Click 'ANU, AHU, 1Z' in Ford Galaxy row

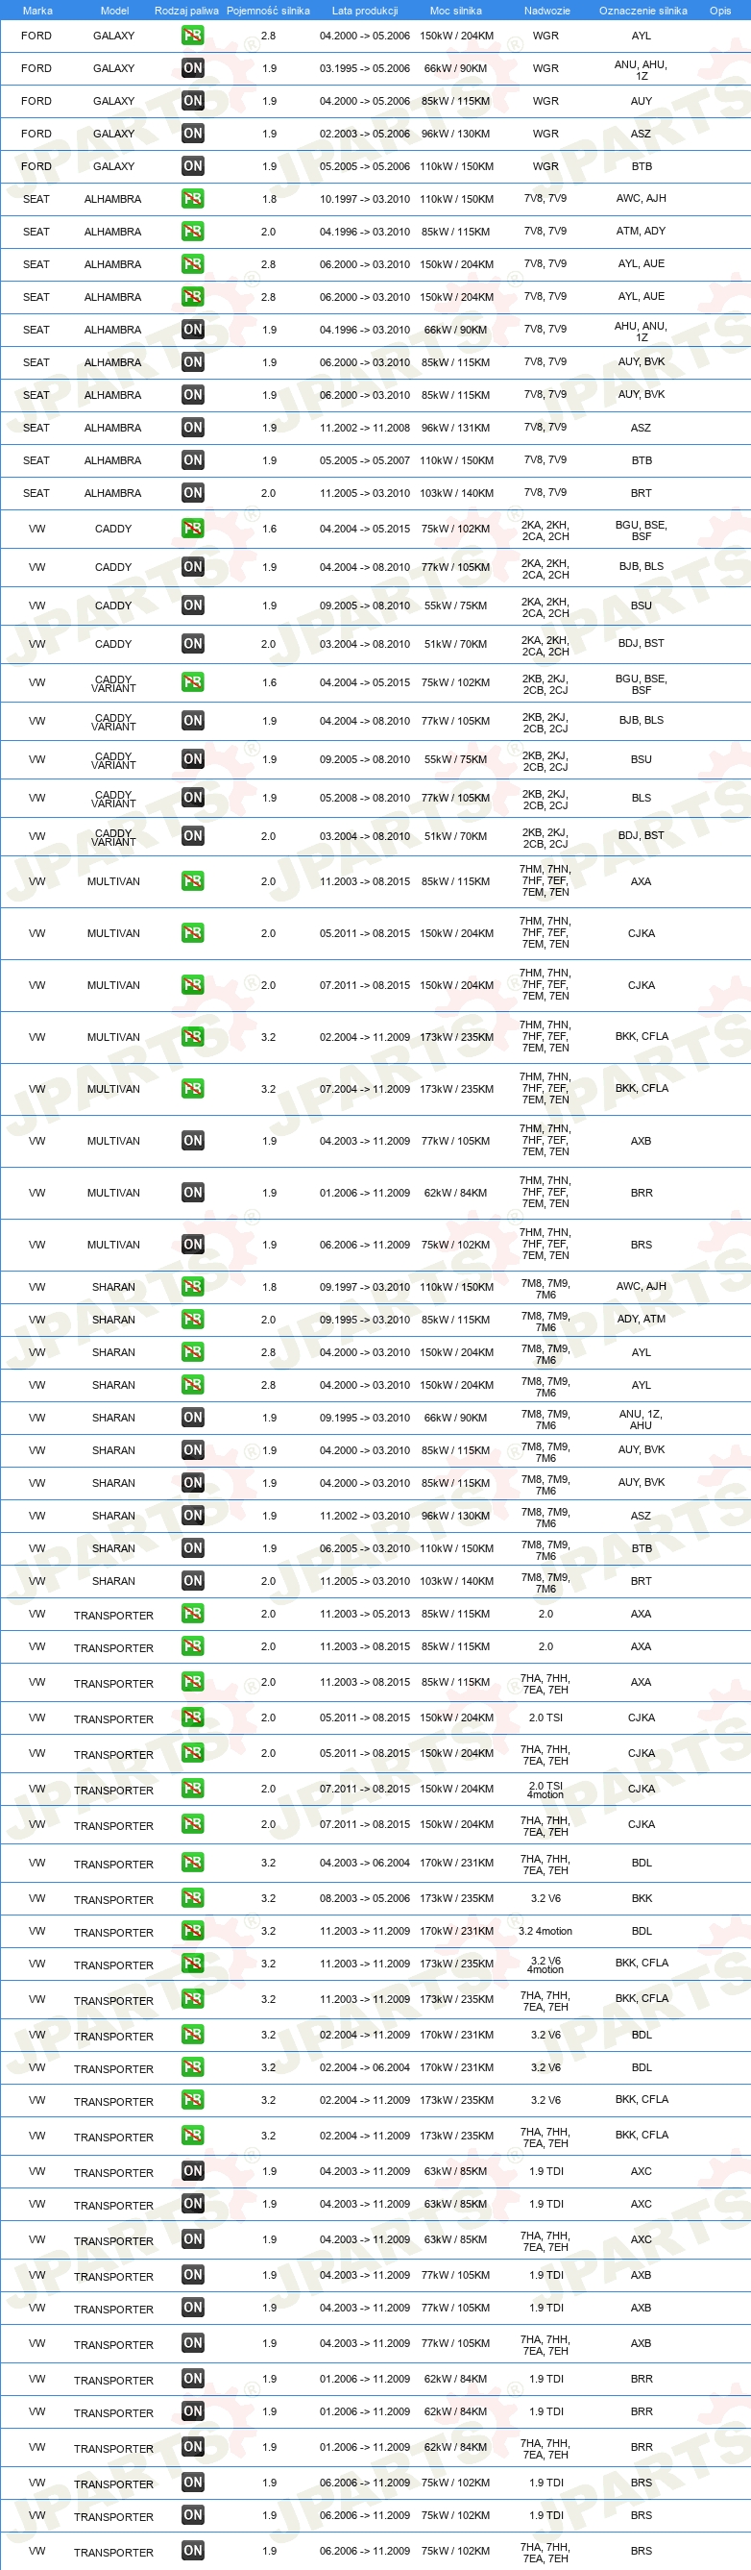(x=642, y=70)
